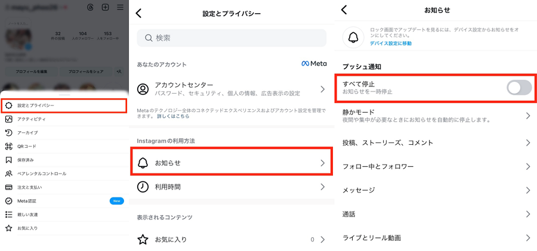Toggle the すべて停止 switch
The width and height of the screenshot is (537, 251).
(x=519, y=88)
